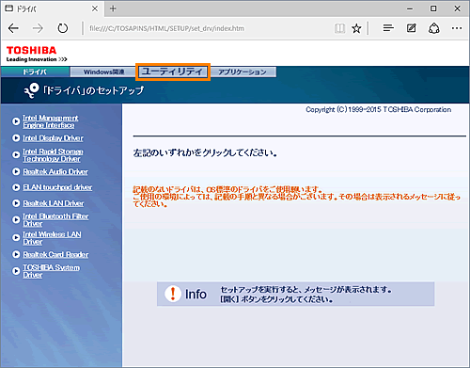Viewport: 470px width, 368px height.
Task: Switch to the Windows関連 tab
Action: coord(103,72)
